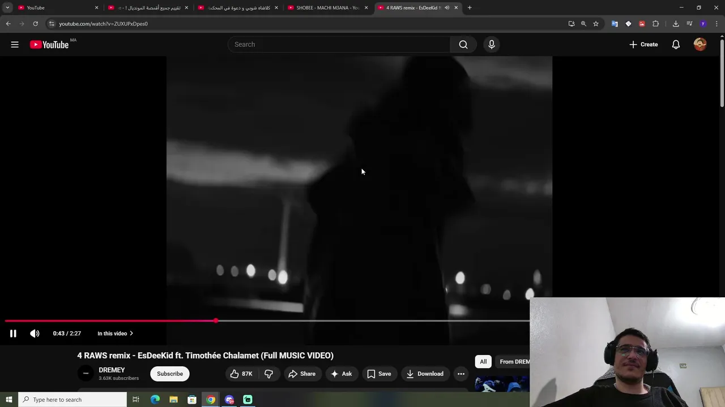Viewport: 725px width, 407px height.
Task: Click the 3.63K subscribers text
Action: pos(118,378)
